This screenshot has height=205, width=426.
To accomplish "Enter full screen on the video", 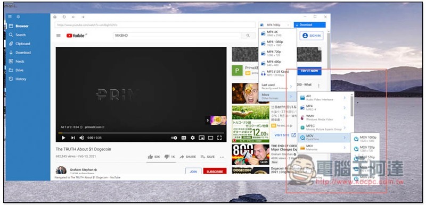I will click(219, 138).
